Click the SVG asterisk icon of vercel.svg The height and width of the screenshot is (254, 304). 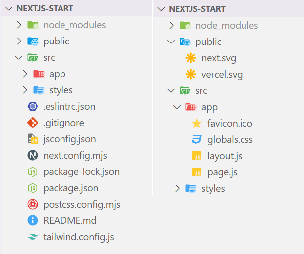[x=191, y=74]
